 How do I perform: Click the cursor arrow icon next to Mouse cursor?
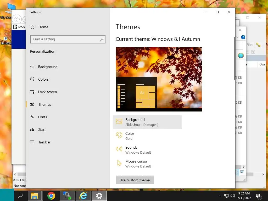point(119,163)
